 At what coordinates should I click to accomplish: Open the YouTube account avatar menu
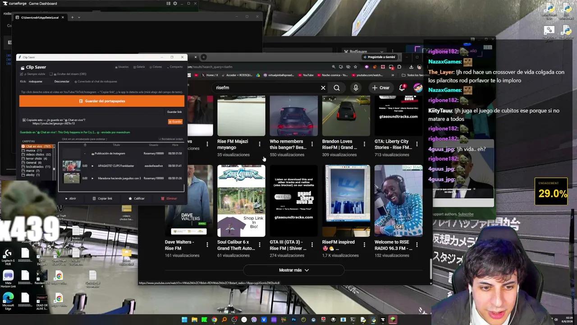pyautogui.click(x=418, y=88)
